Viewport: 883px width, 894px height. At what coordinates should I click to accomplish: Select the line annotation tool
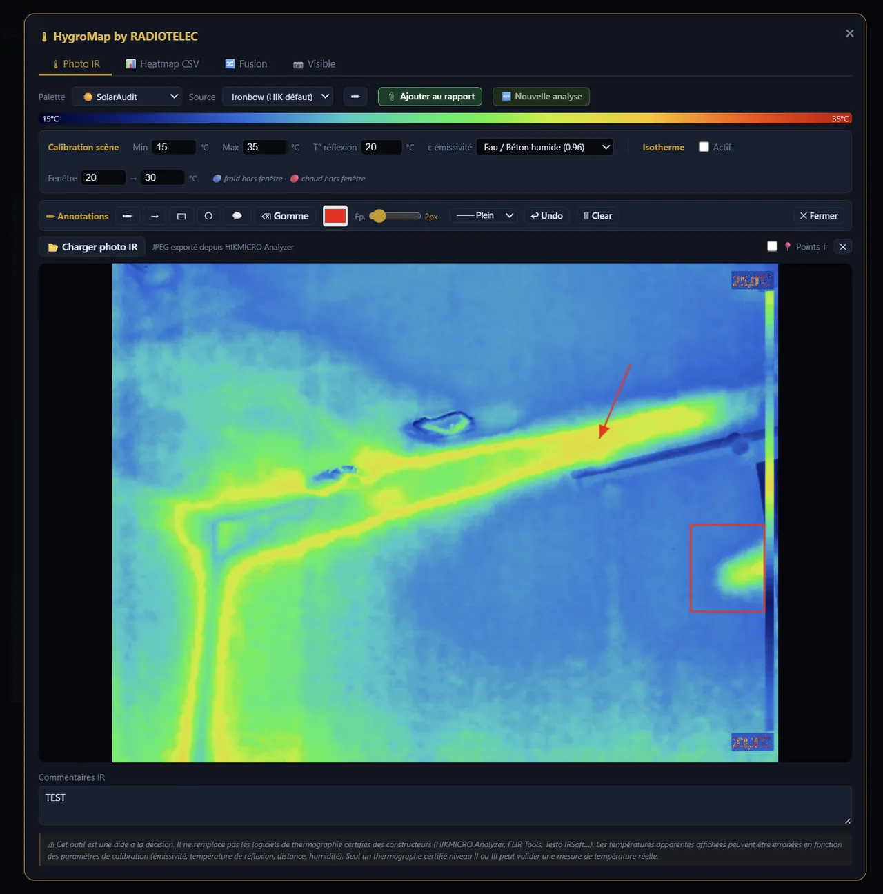(128, 216)
